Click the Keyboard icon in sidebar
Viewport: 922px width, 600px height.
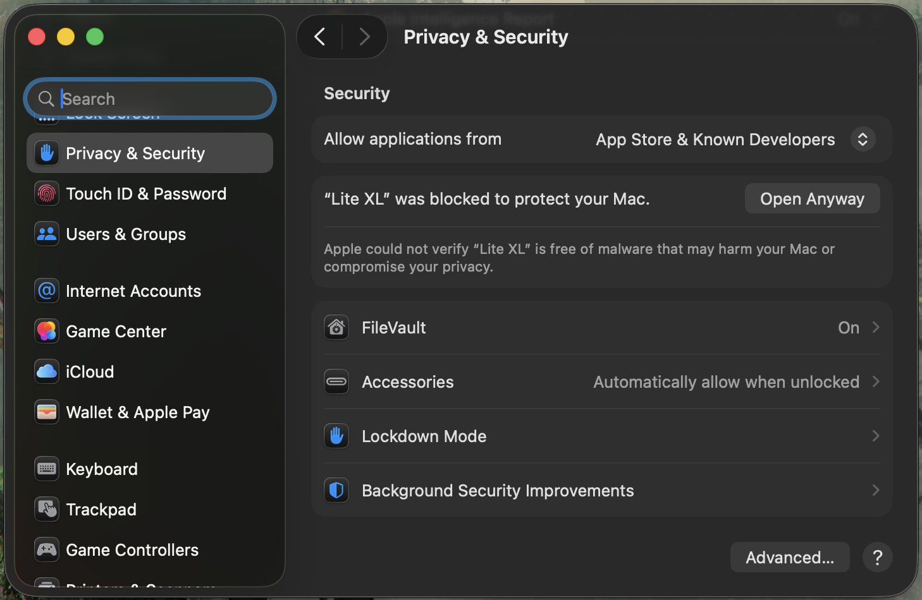coord(47,469)
